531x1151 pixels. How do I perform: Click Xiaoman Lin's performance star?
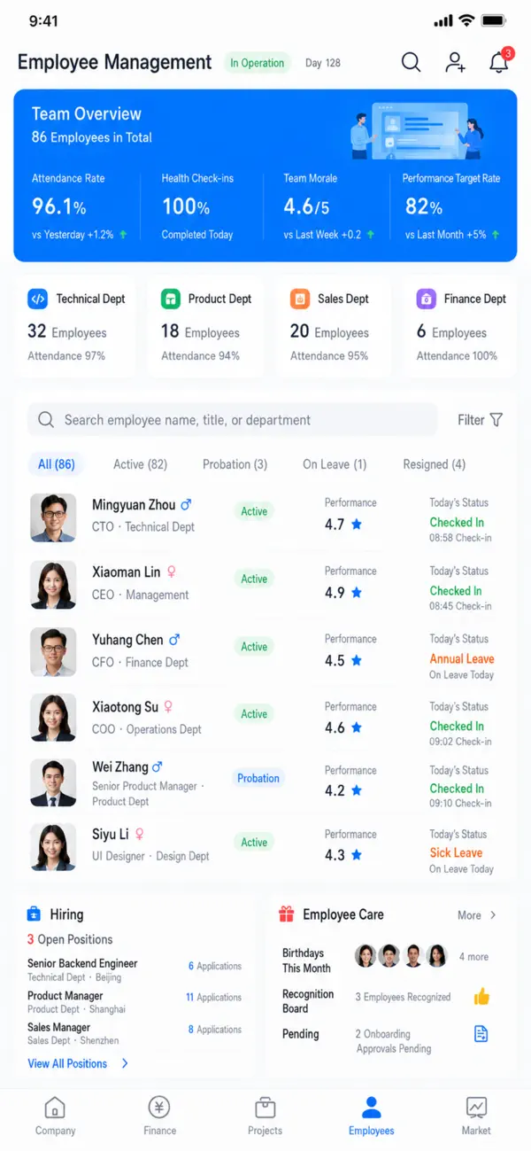pyautogui.click(x=357, y=593)
